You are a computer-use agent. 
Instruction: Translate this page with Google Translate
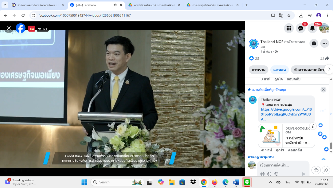coord(281,15)
